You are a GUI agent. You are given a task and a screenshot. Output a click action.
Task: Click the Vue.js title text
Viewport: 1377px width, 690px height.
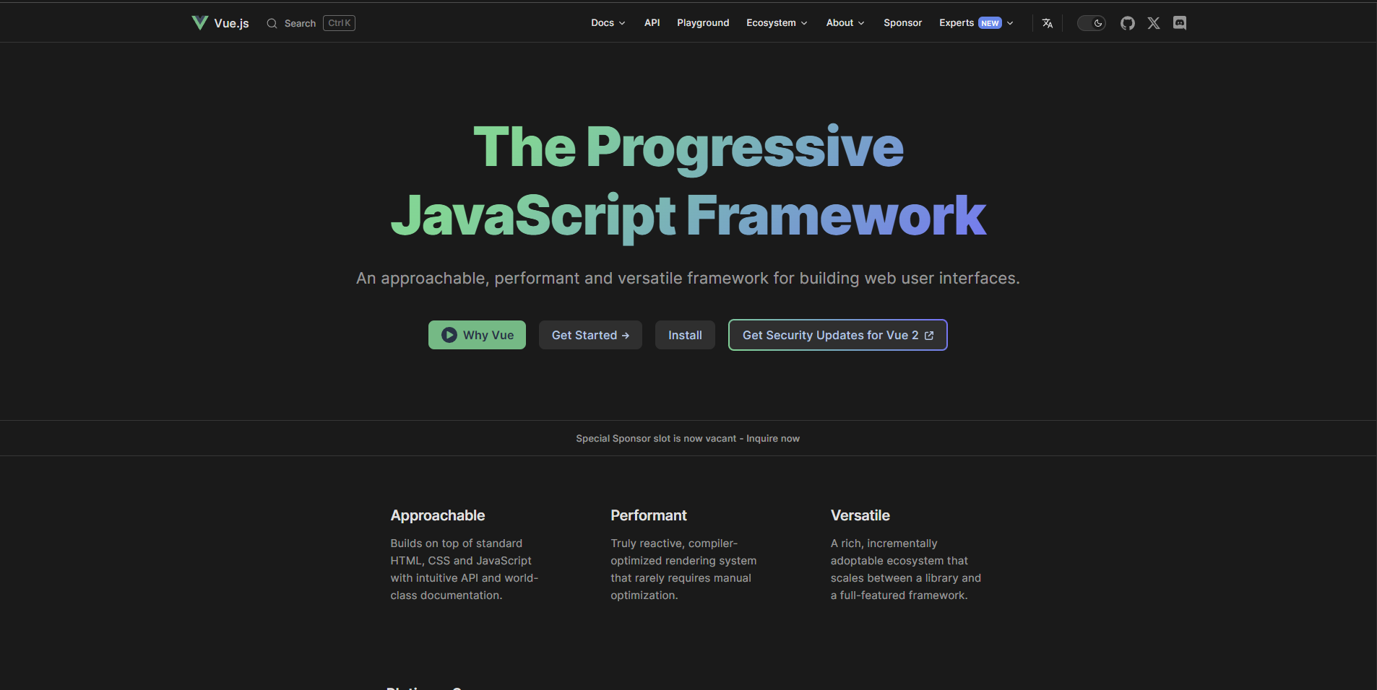click(x=231, y=23)
